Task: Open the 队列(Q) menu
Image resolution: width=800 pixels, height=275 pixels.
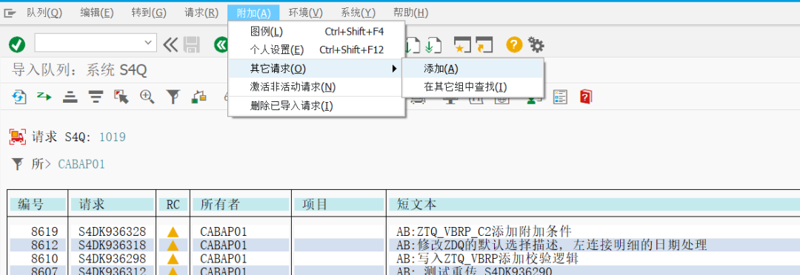Action: 44,13
